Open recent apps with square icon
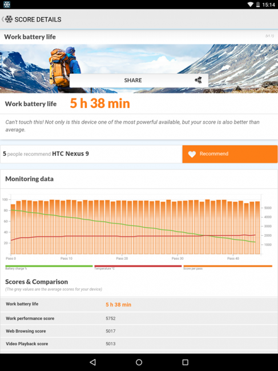 186,362
